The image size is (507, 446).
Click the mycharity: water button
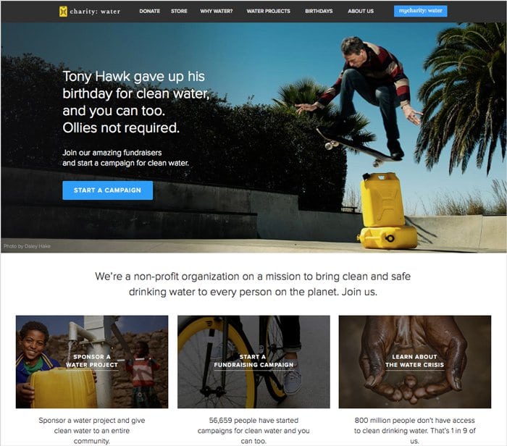pos(420,11)
